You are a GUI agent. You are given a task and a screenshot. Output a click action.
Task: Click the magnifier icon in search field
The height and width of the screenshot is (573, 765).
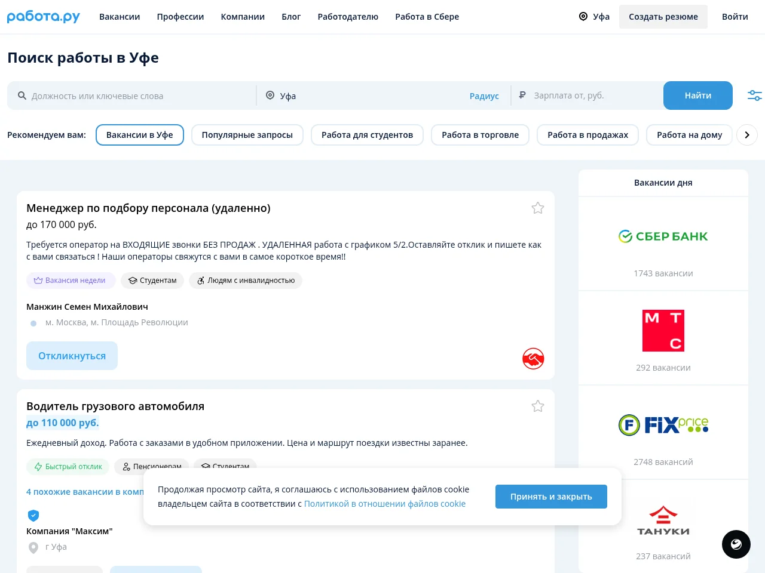tap(22, 95)
